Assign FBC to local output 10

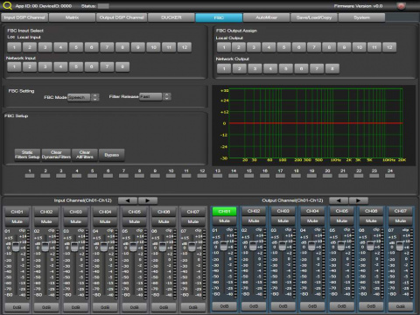(360, 47)
